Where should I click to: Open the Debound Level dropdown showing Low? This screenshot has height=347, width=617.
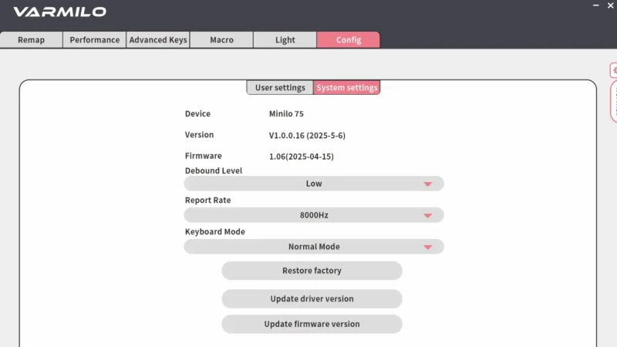click(x=314, y=184)
